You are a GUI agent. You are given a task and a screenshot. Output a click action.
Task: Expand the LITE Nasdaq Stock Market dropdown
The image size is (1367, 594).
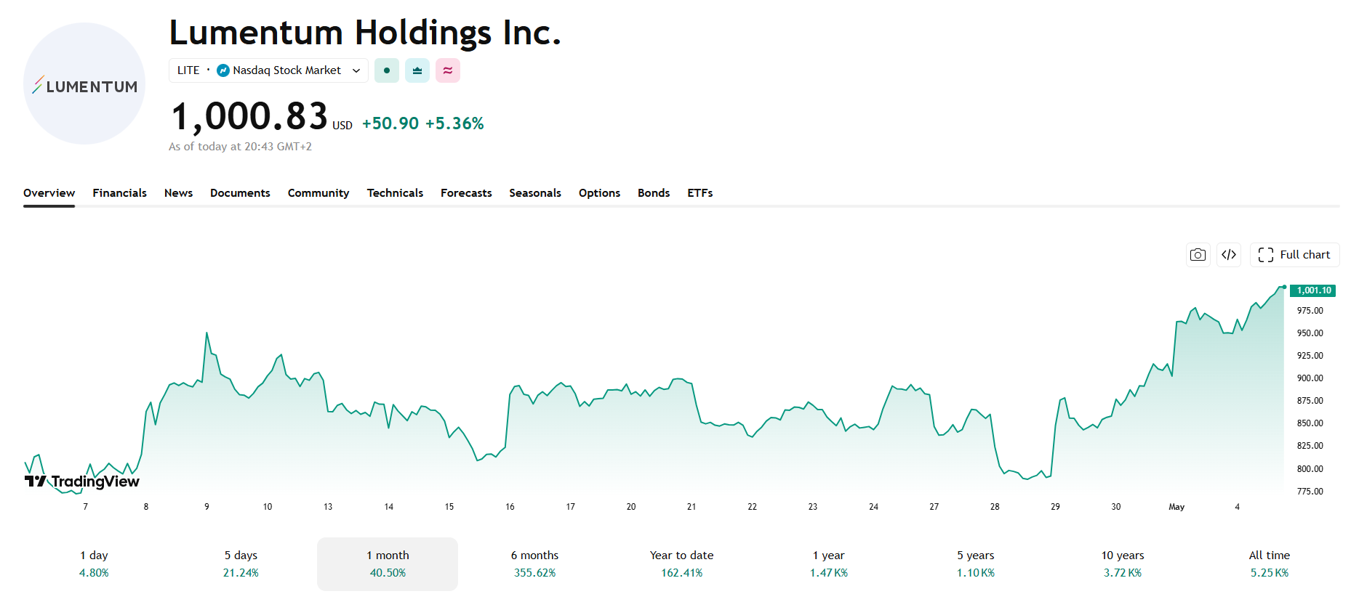(x=268, y=70)
